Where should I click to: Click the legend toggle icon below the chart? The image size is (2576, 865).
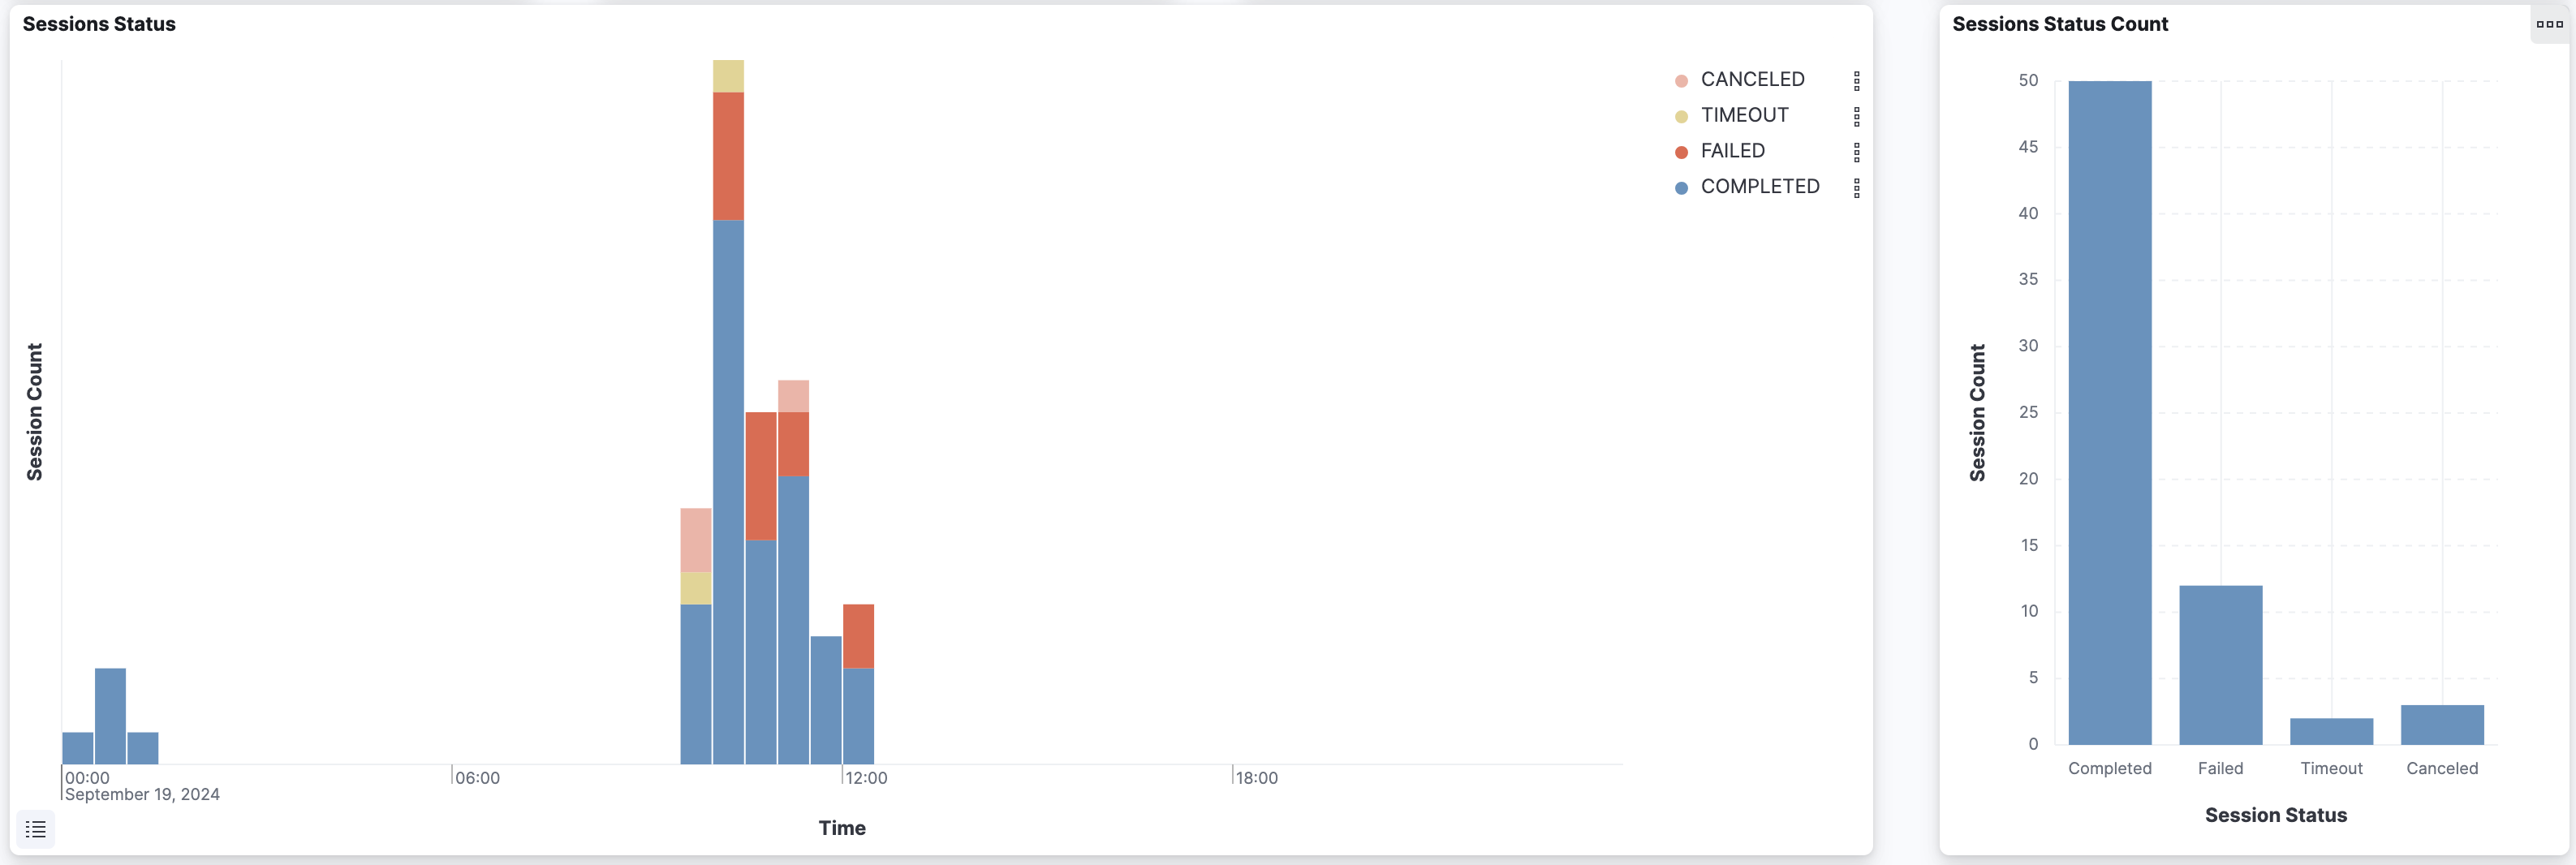click(36, 828)
